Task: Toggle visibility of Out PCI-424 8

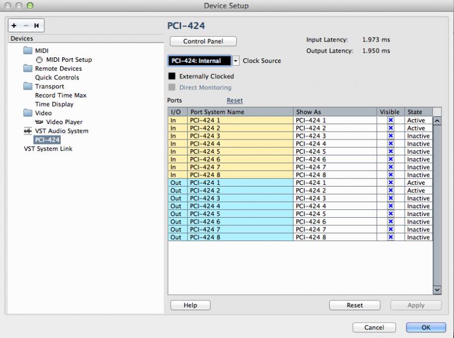Action: click(x=390, y=237)
